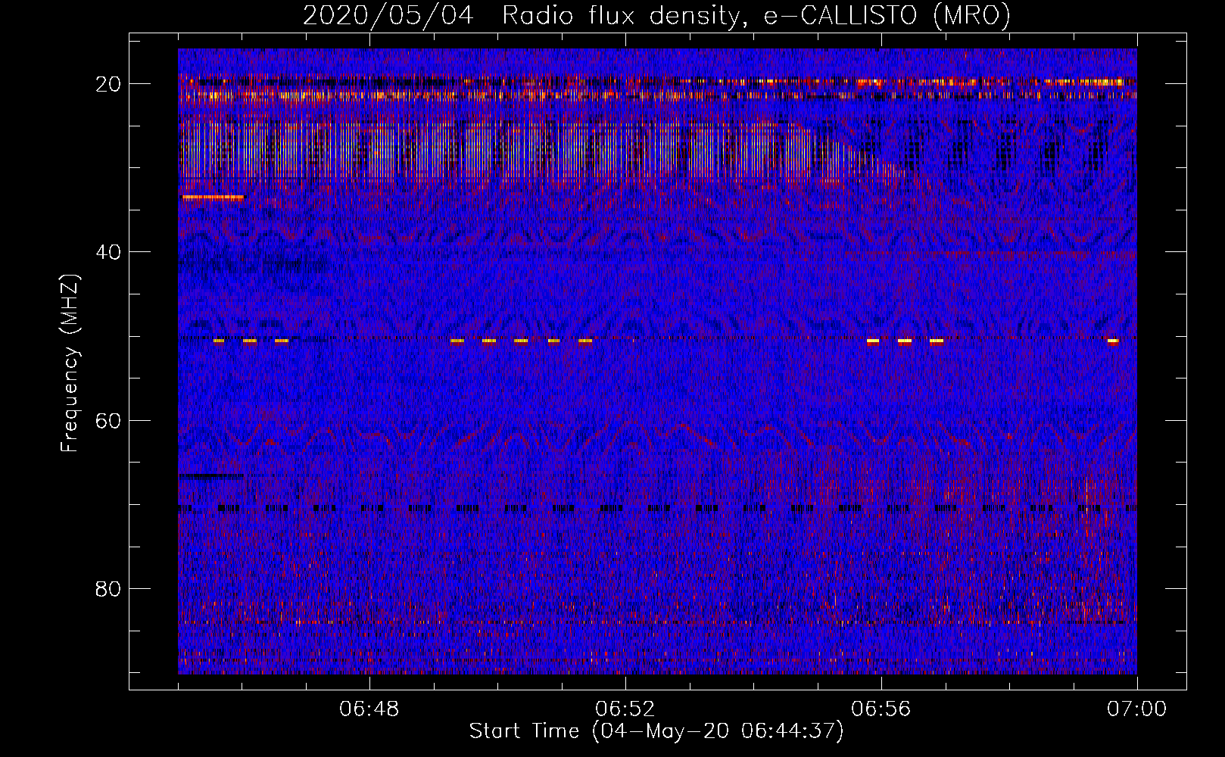Screen dimensions: 1225x757
Task: Click the 40 MHz frequency tick label
Action: click(109, 252)
